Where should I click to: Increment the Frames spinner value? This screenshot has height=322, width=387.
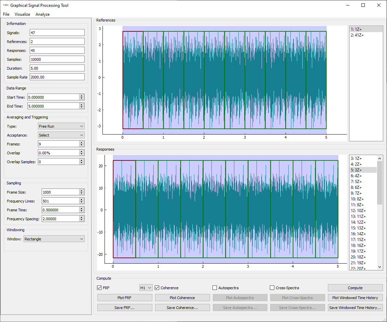81,143
